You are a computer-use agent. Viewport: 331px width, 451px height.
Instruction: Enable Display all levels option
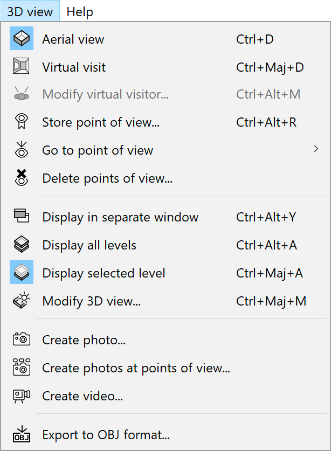point(89,245)
